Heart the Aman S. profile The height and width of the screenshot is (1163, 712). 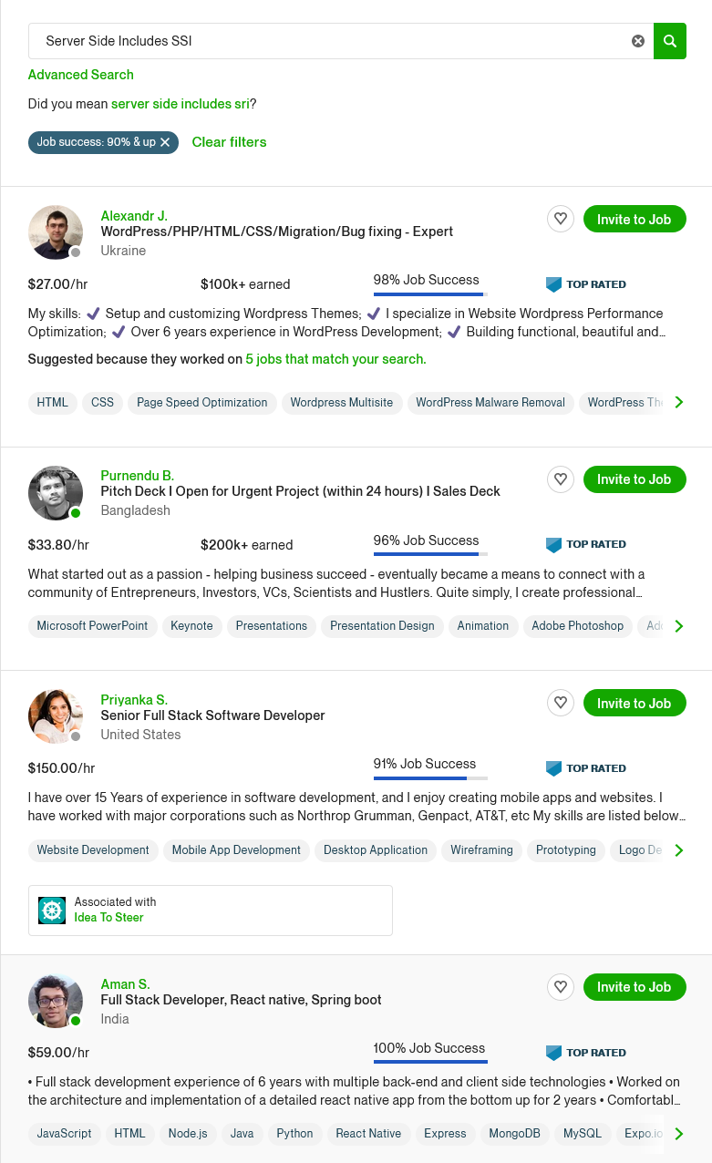[x=561, y=986]
